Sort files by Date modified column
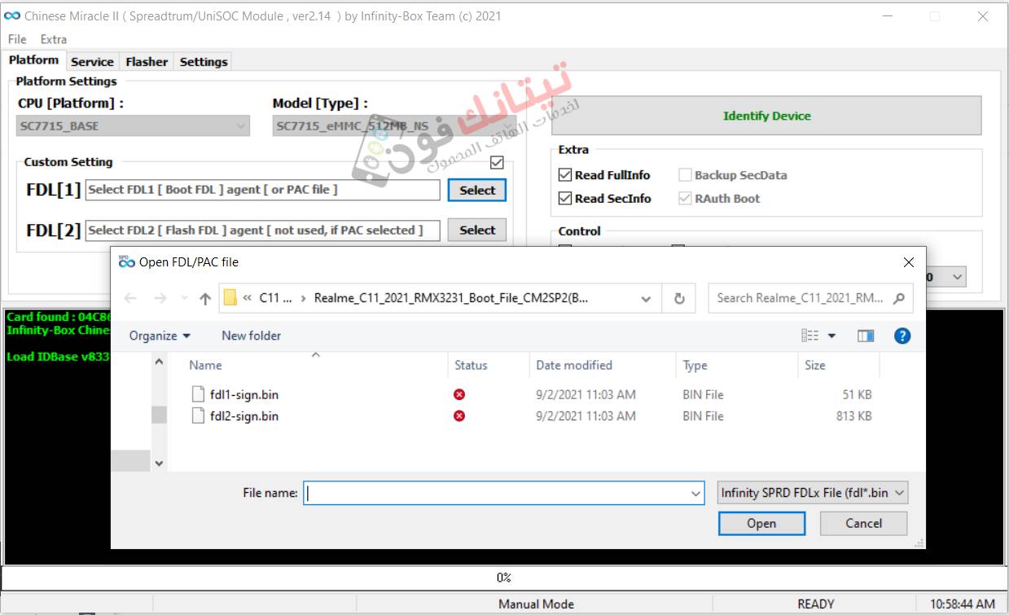This screenshot has width=1009, height=615. click(x=574, y=365)
